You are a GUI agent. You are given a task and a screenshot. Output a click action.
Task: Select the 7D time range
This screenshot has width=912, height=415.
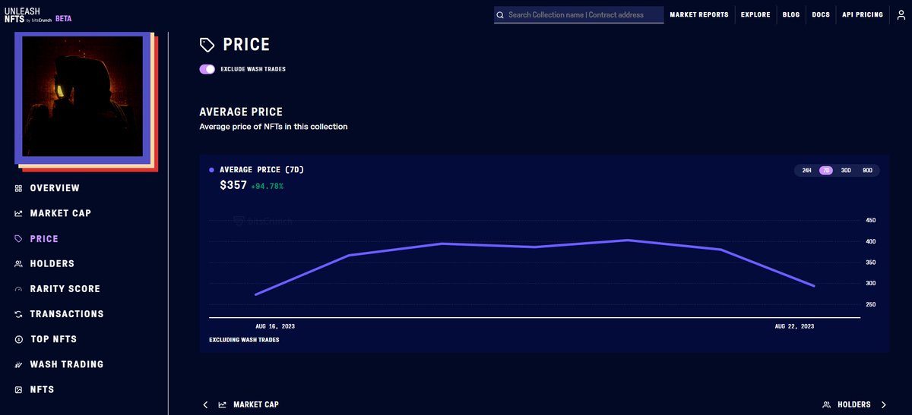pos(826,171)
